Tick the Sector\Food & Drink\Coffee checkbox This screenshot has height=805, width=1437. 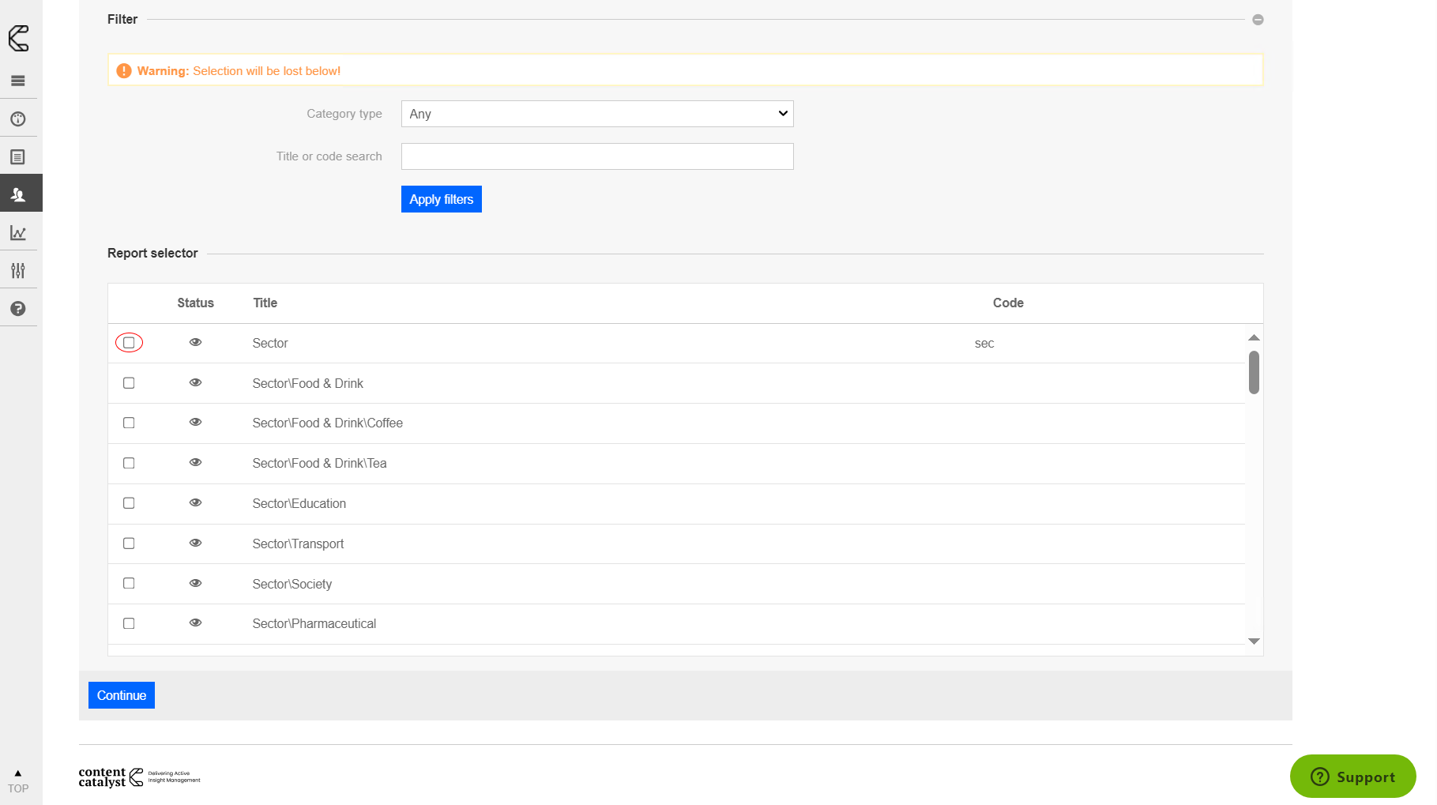tap(129, 423)
